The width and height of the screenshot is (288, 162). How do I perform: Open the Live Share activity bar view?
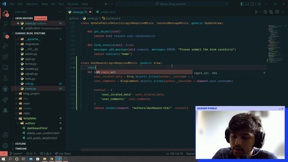pos(5,100)
